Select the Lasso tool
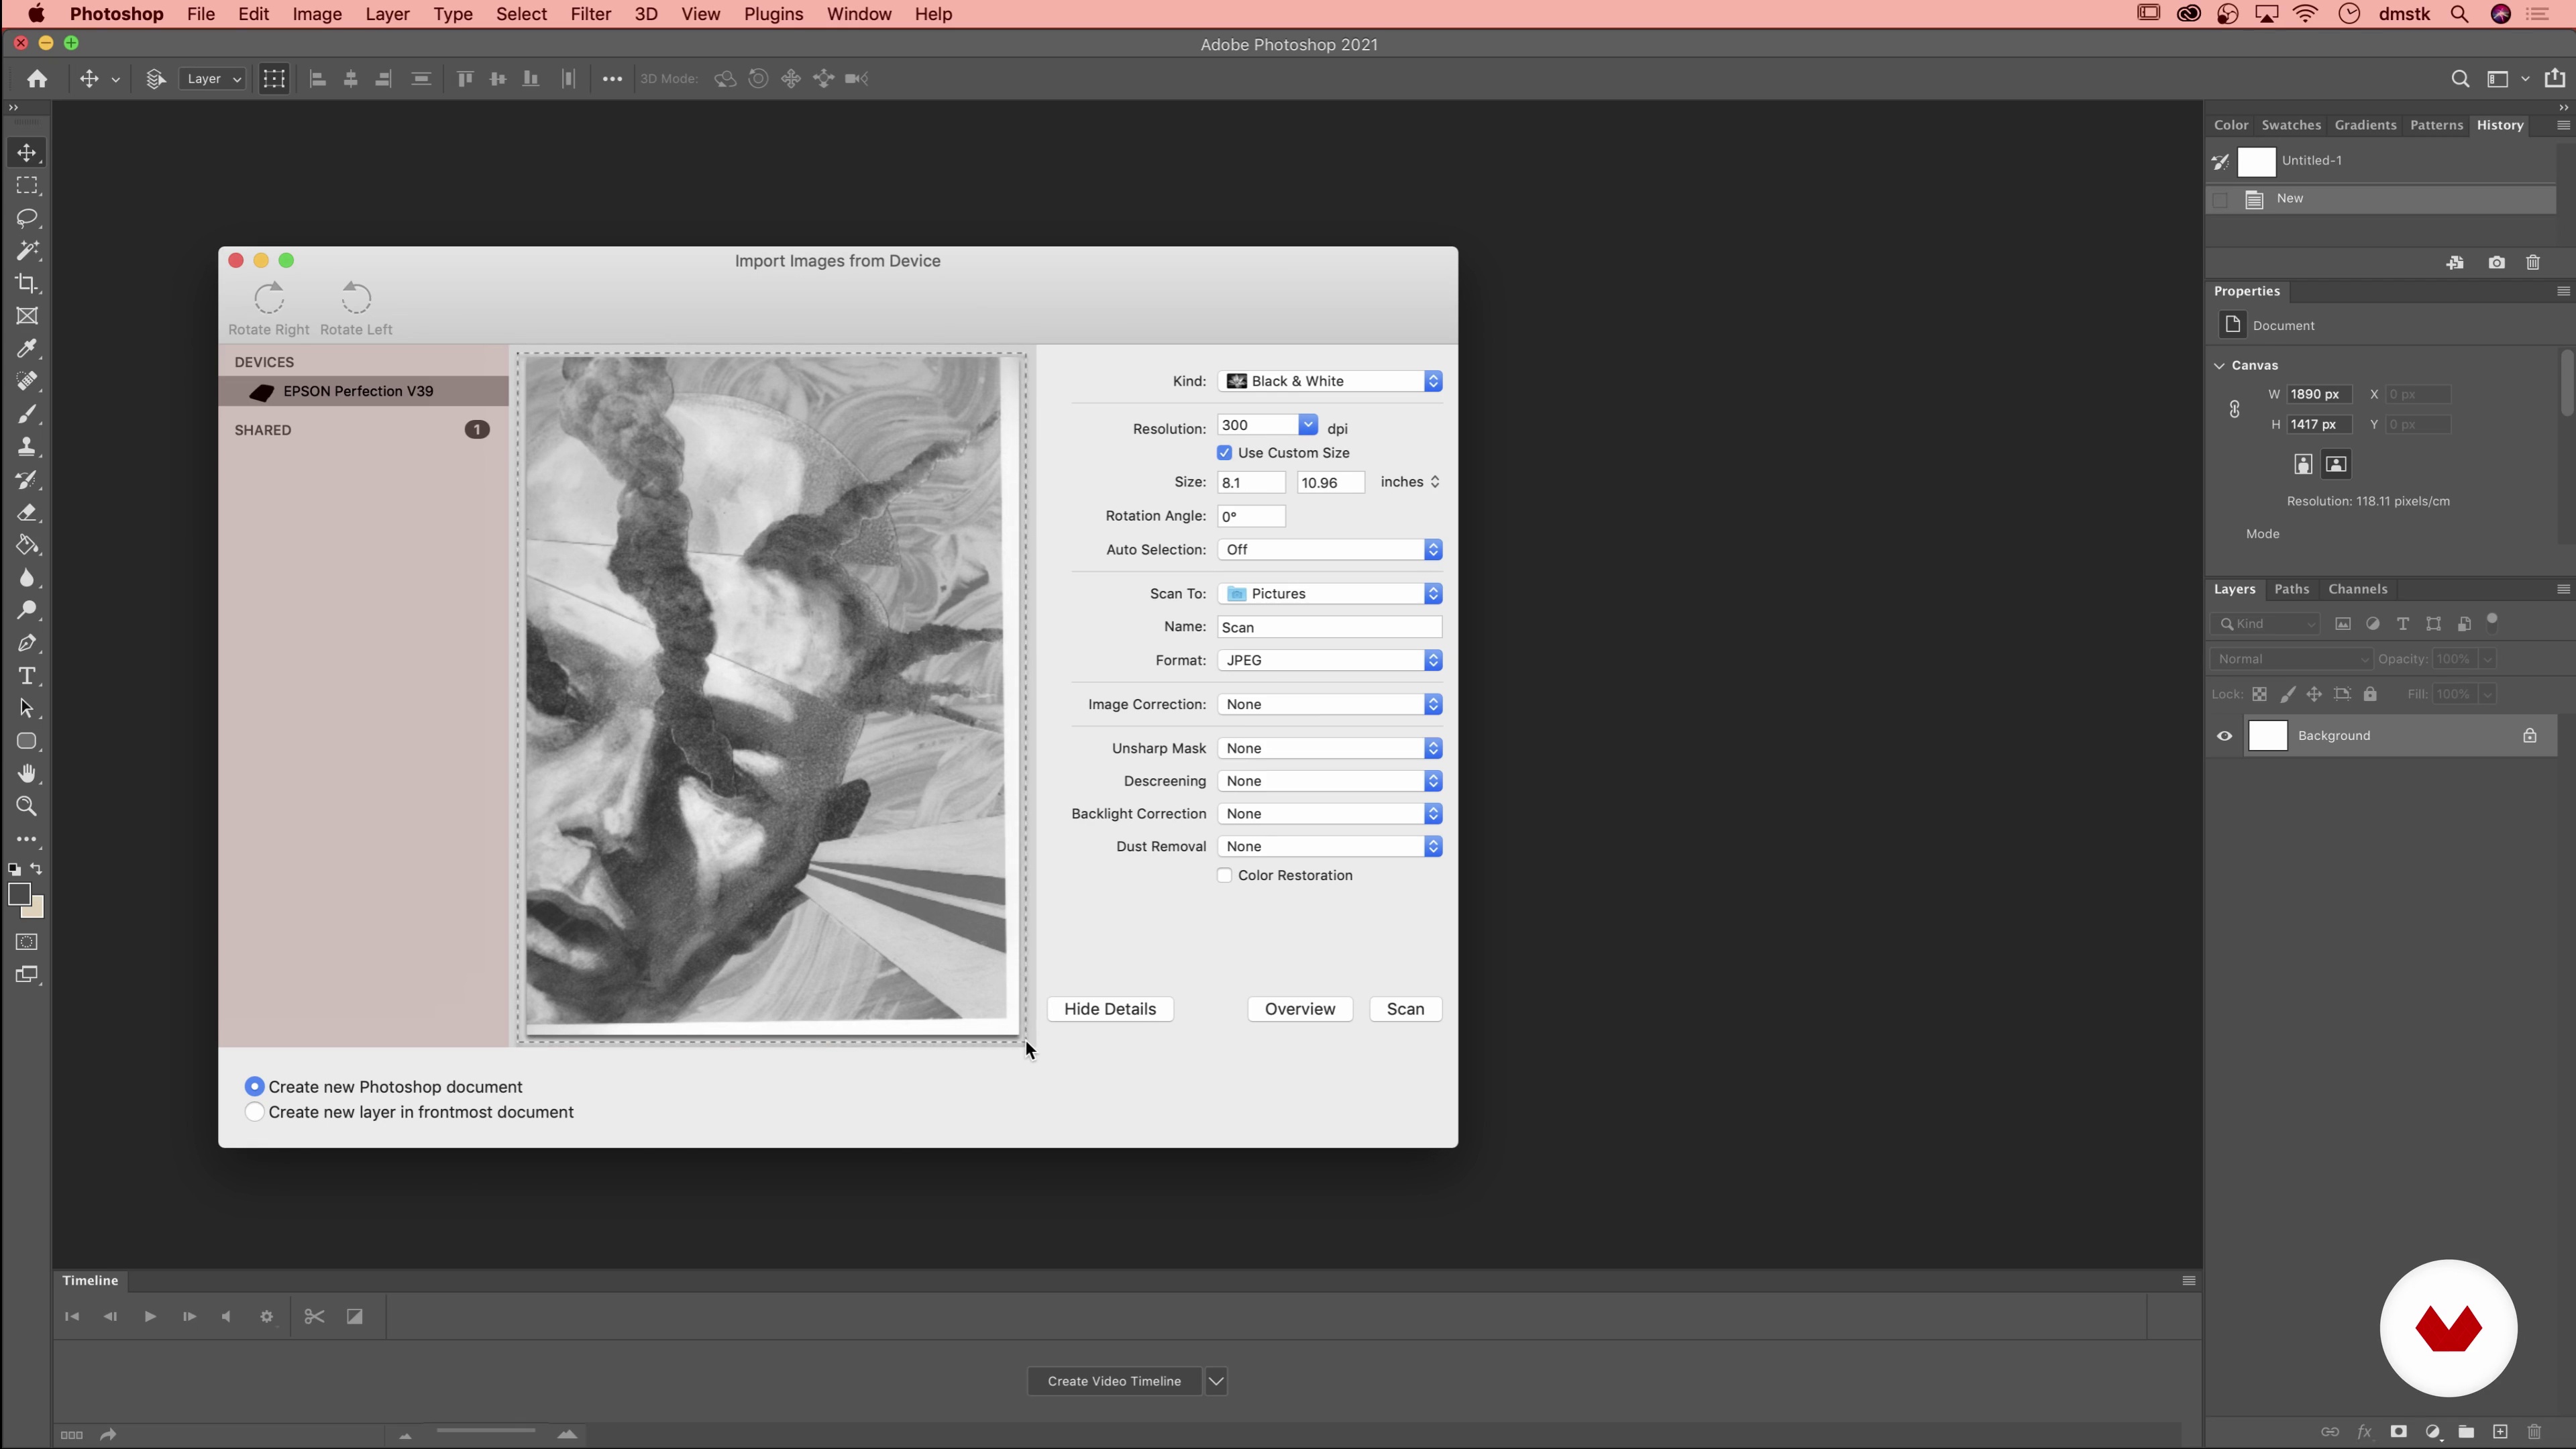 [x=27, y=218]
